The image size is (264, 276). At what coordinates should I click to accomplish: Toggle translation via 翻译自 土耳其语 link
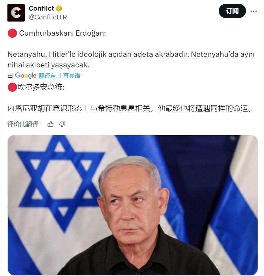tap(59, 76)
